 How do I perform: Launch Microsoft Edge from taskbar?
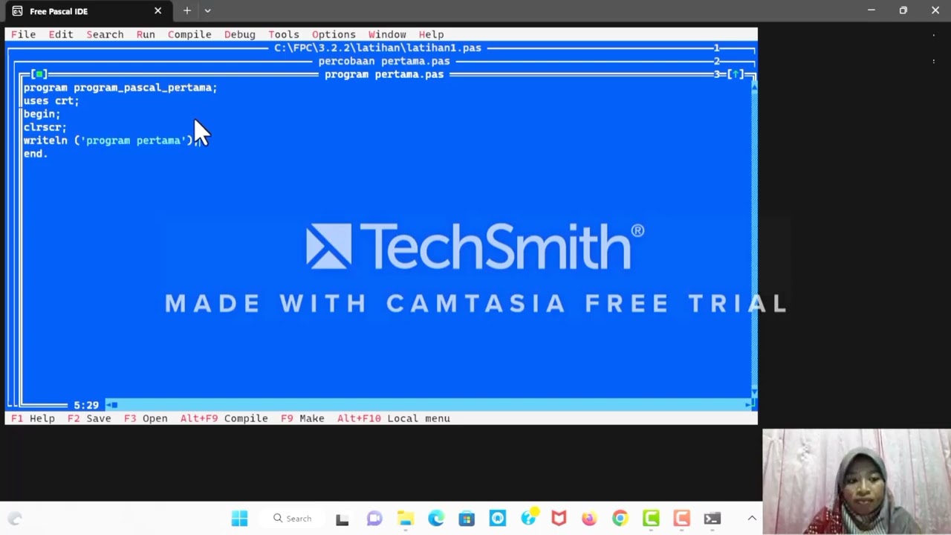[x=436, y=519]
